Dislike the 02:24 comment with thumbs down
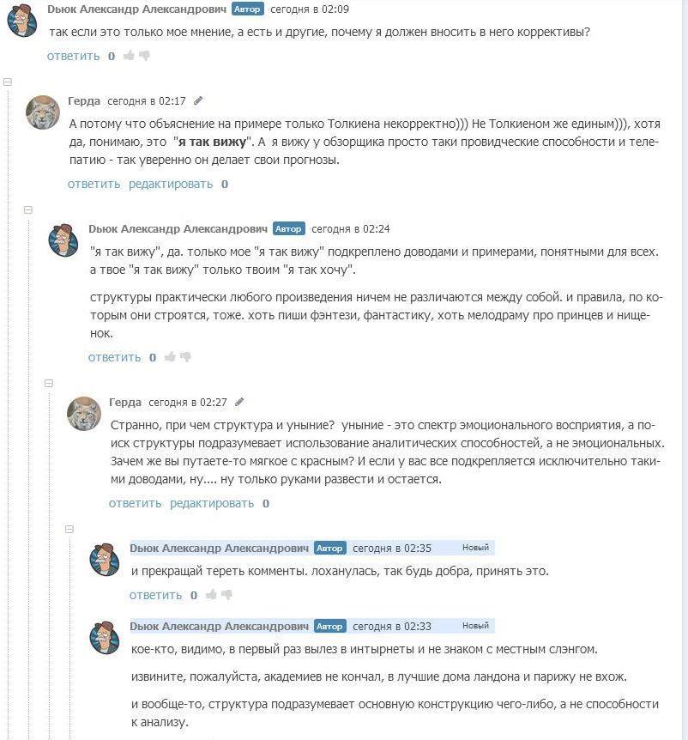Image resolution: width=688 pixels, height=740 pixels. [185, 357]
